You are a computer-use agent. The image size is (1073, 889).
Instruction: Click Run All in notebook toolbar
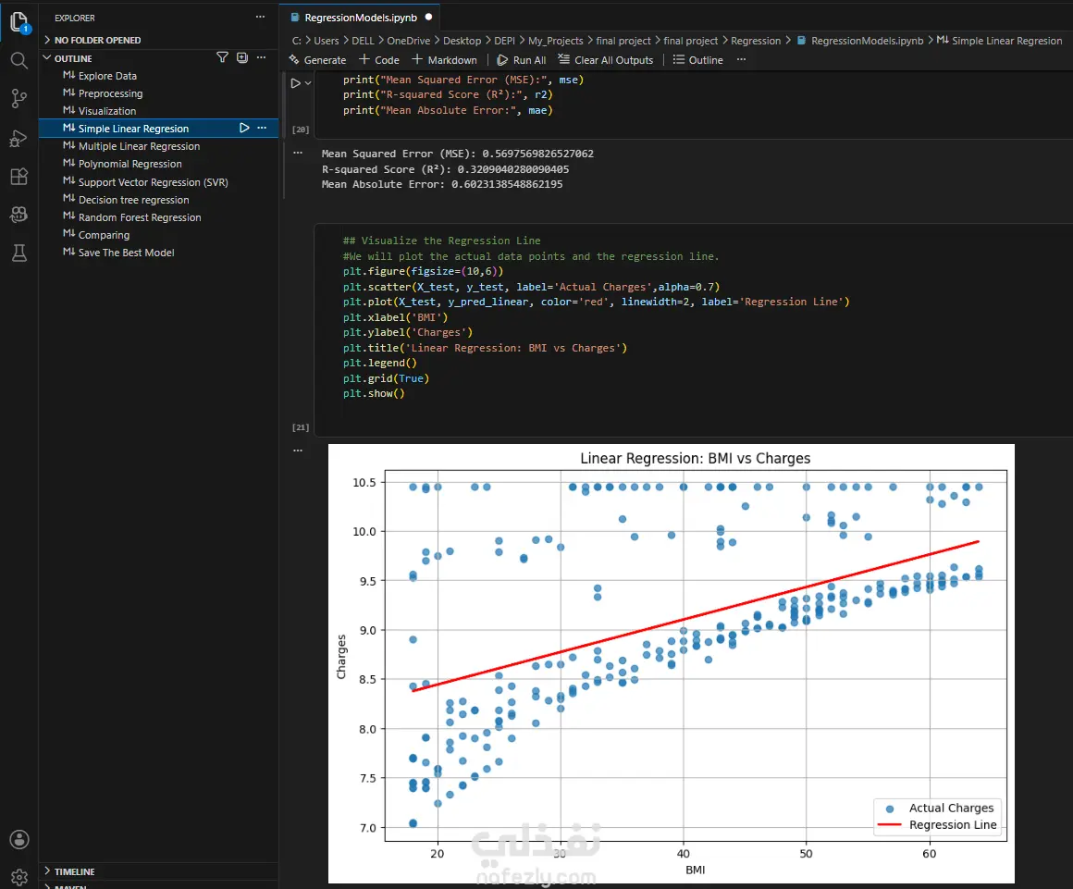point(521,60)
